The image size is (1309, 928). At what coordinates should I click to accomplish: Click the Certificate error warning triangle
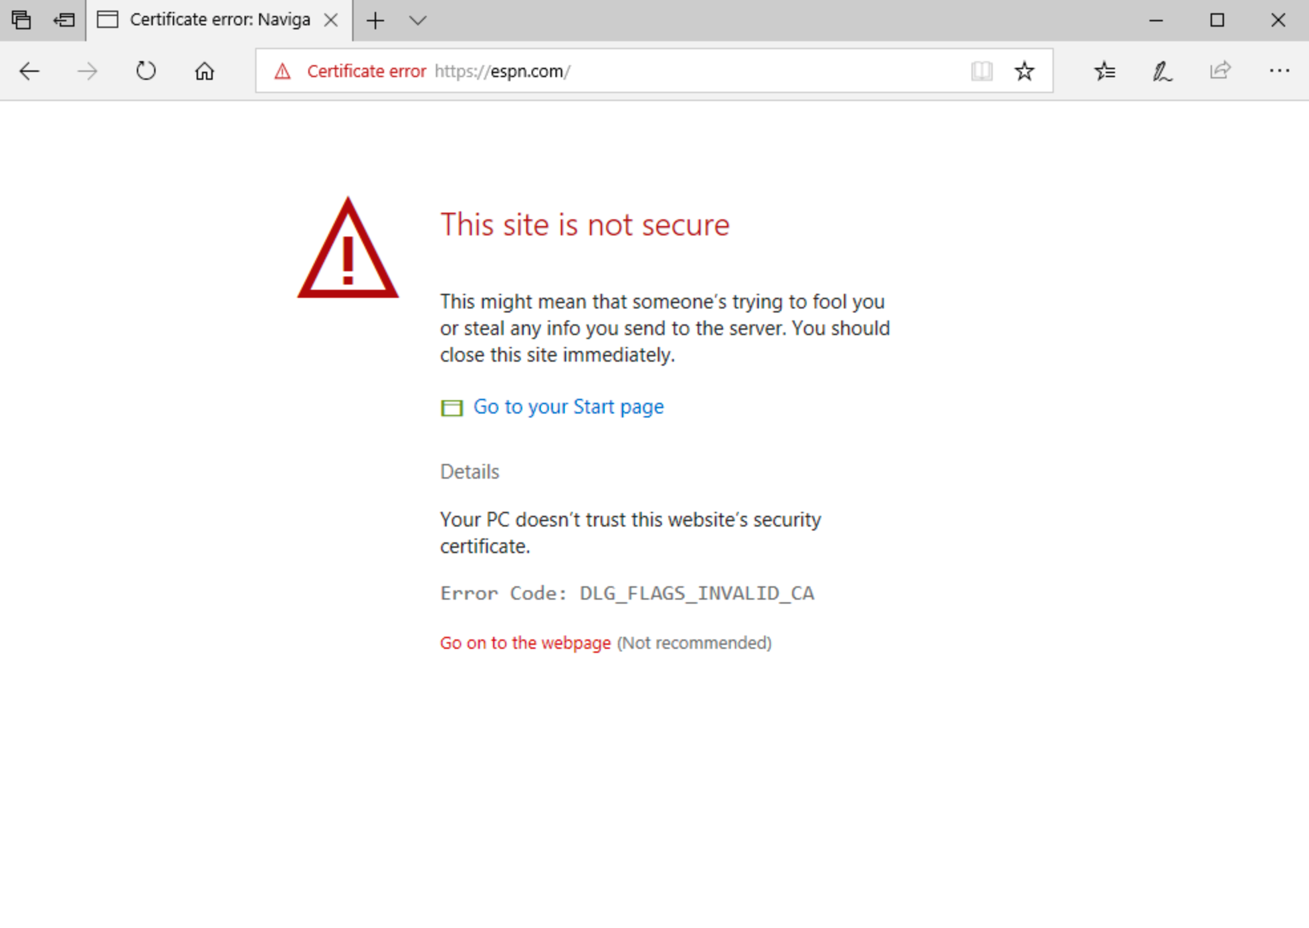(x=282, y=71)
